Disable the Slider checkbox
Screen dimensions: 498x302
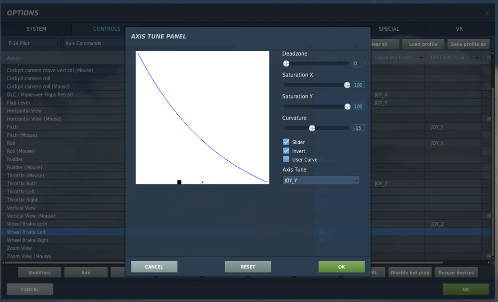point(286,142)
